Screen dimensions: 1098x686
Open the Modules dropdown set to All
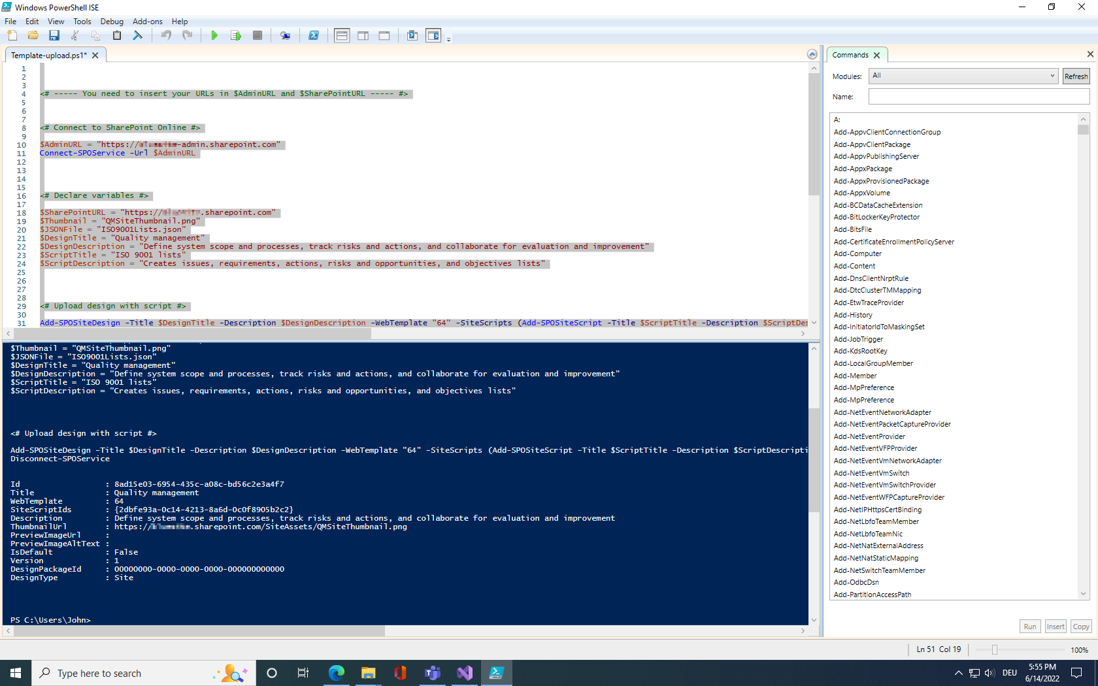pyautogui.click(x=963, y=76)
